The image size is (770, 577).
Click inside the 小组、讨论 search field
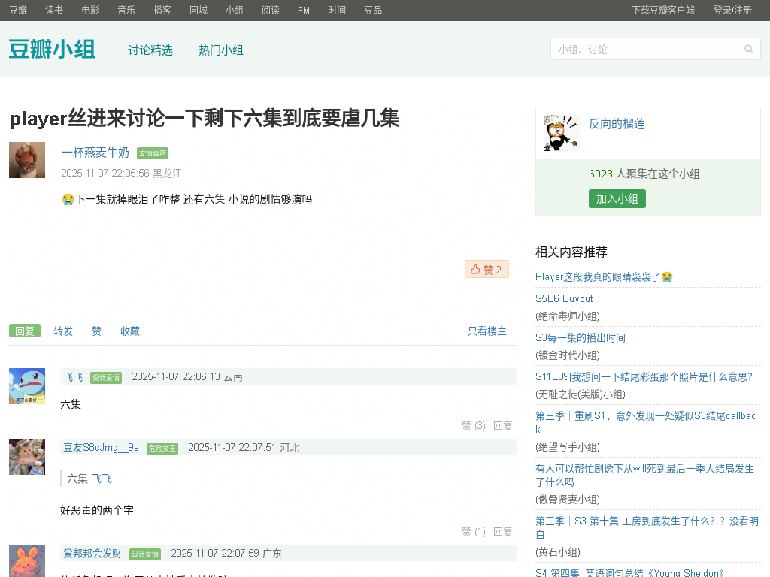(645, 50)
